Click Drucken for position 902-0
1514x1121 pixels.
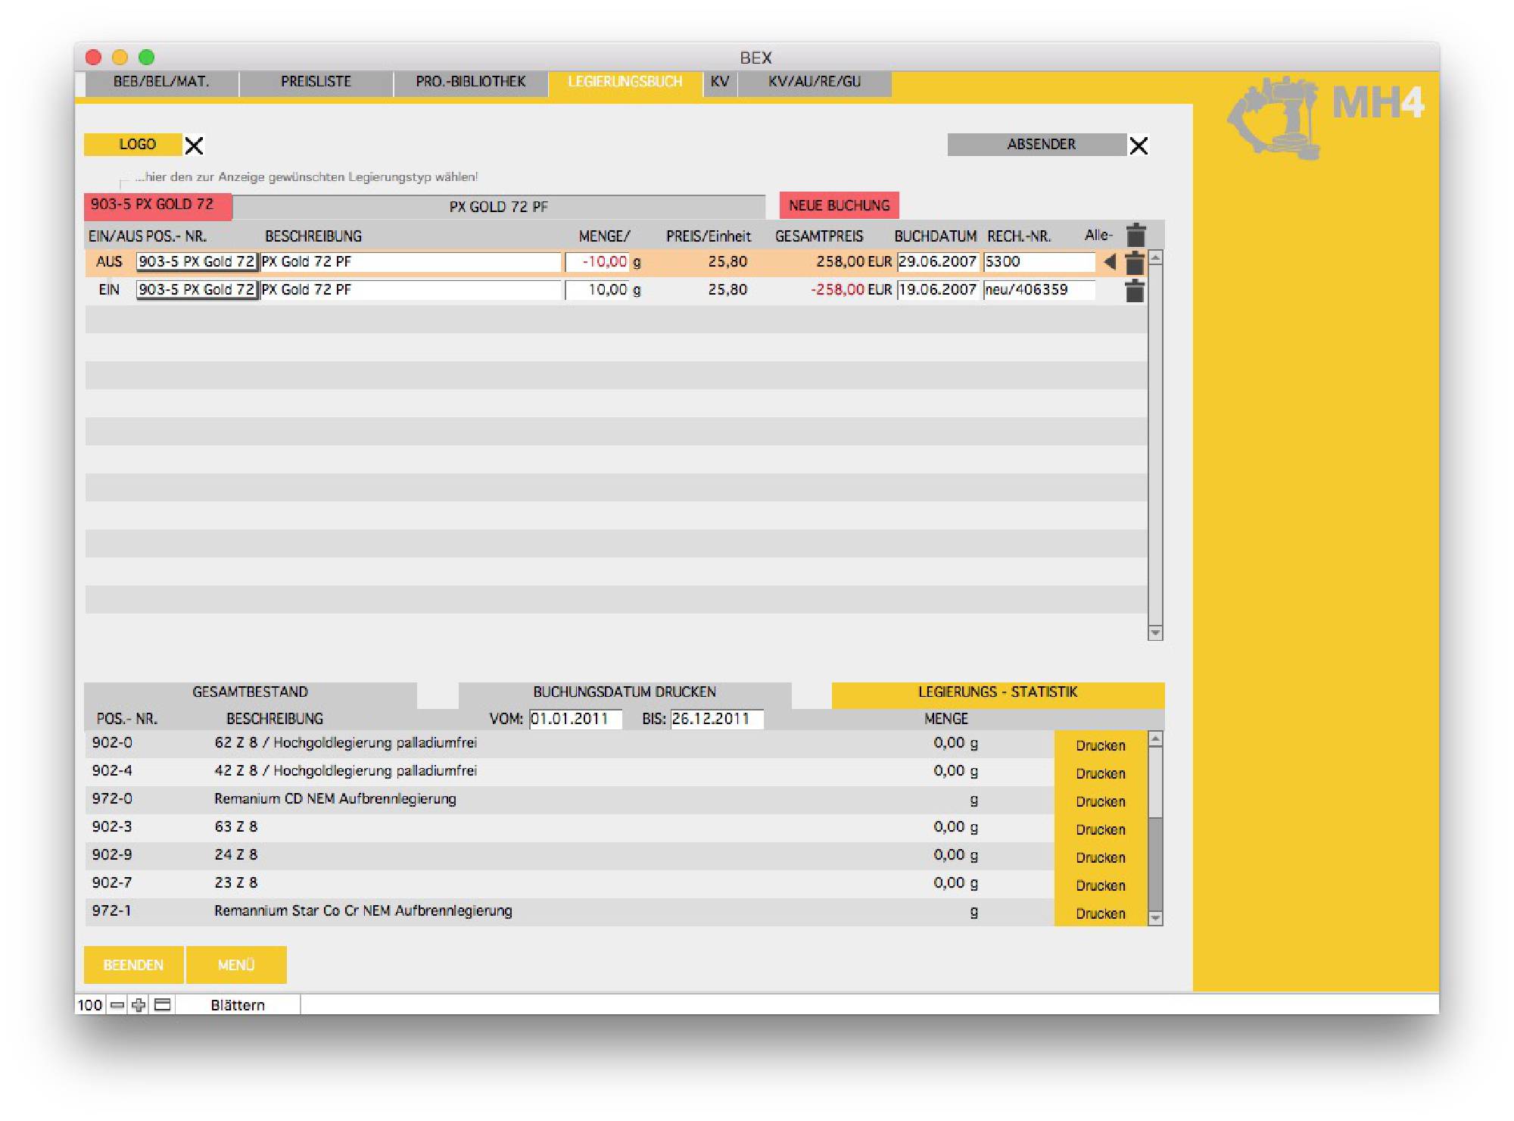[1100, 745]
